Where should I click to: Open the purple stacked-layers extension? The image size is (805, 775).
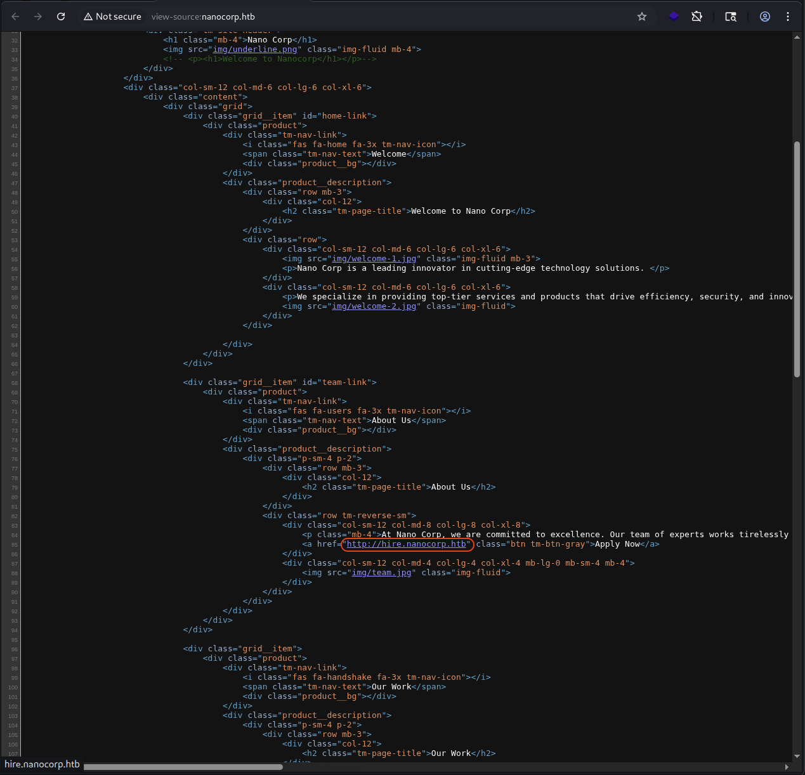pyautogui.click(x=674, y=16)
